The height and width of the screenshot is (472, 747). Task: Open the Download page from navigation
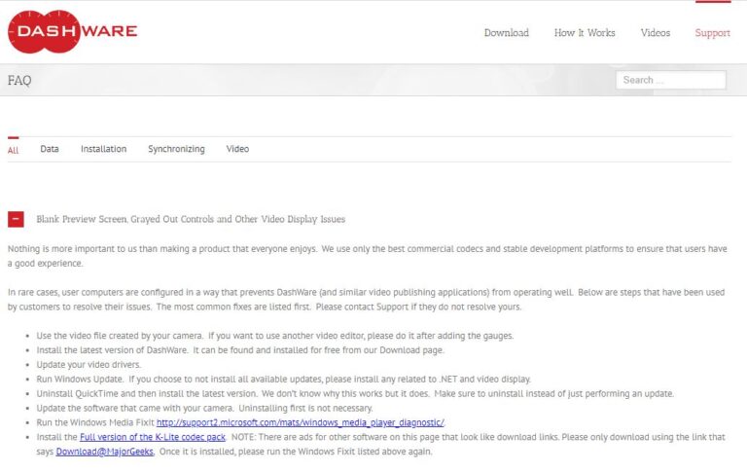[x=506, y=33]
